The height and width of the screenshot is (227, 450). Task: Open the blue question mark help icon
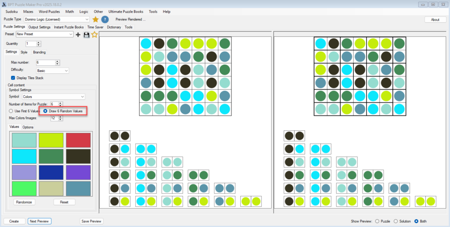click(x=105, y=19)
